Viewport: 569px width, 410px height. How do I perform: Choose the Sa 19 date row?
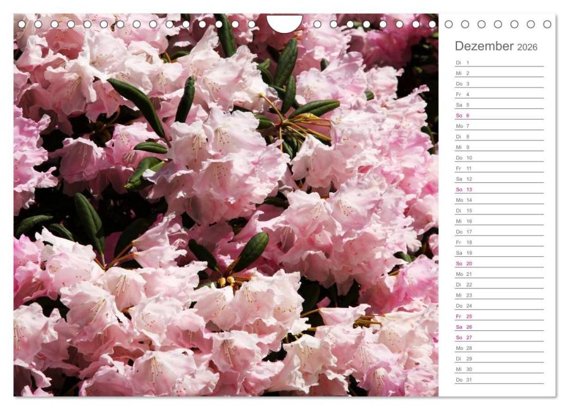pos(499,253)
